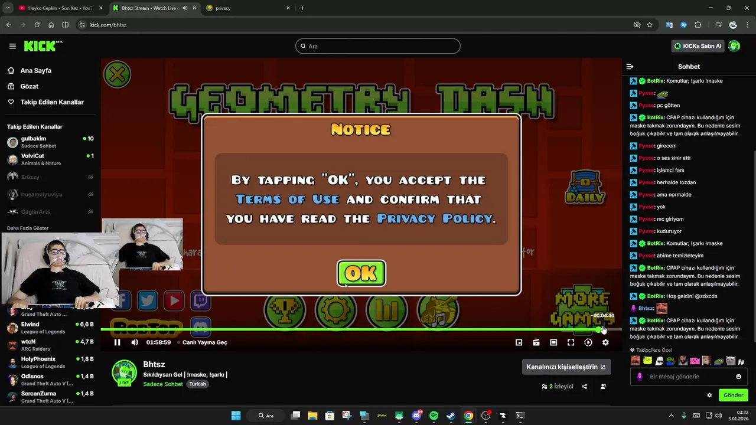Open video player settings gear
Screen dimensions: 756x425
[605, 342]
